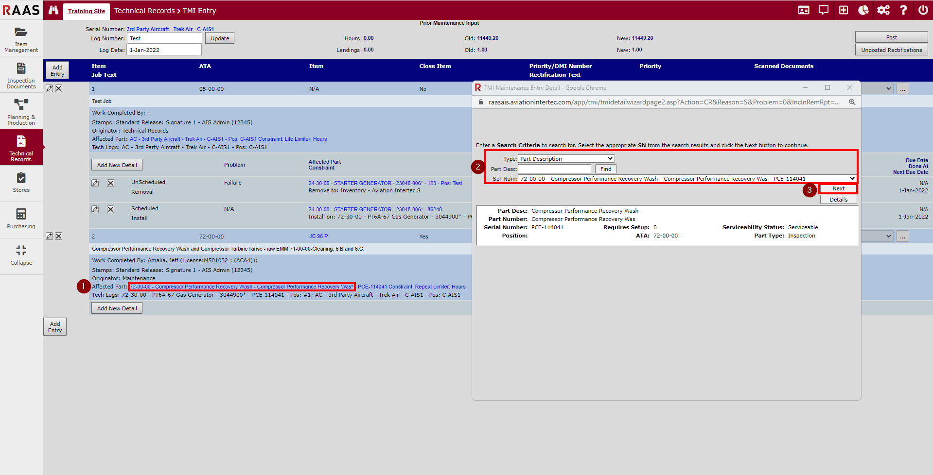933x475 pixels.
Task: Click the upper Add Entry button
Action: pos(57,70)
